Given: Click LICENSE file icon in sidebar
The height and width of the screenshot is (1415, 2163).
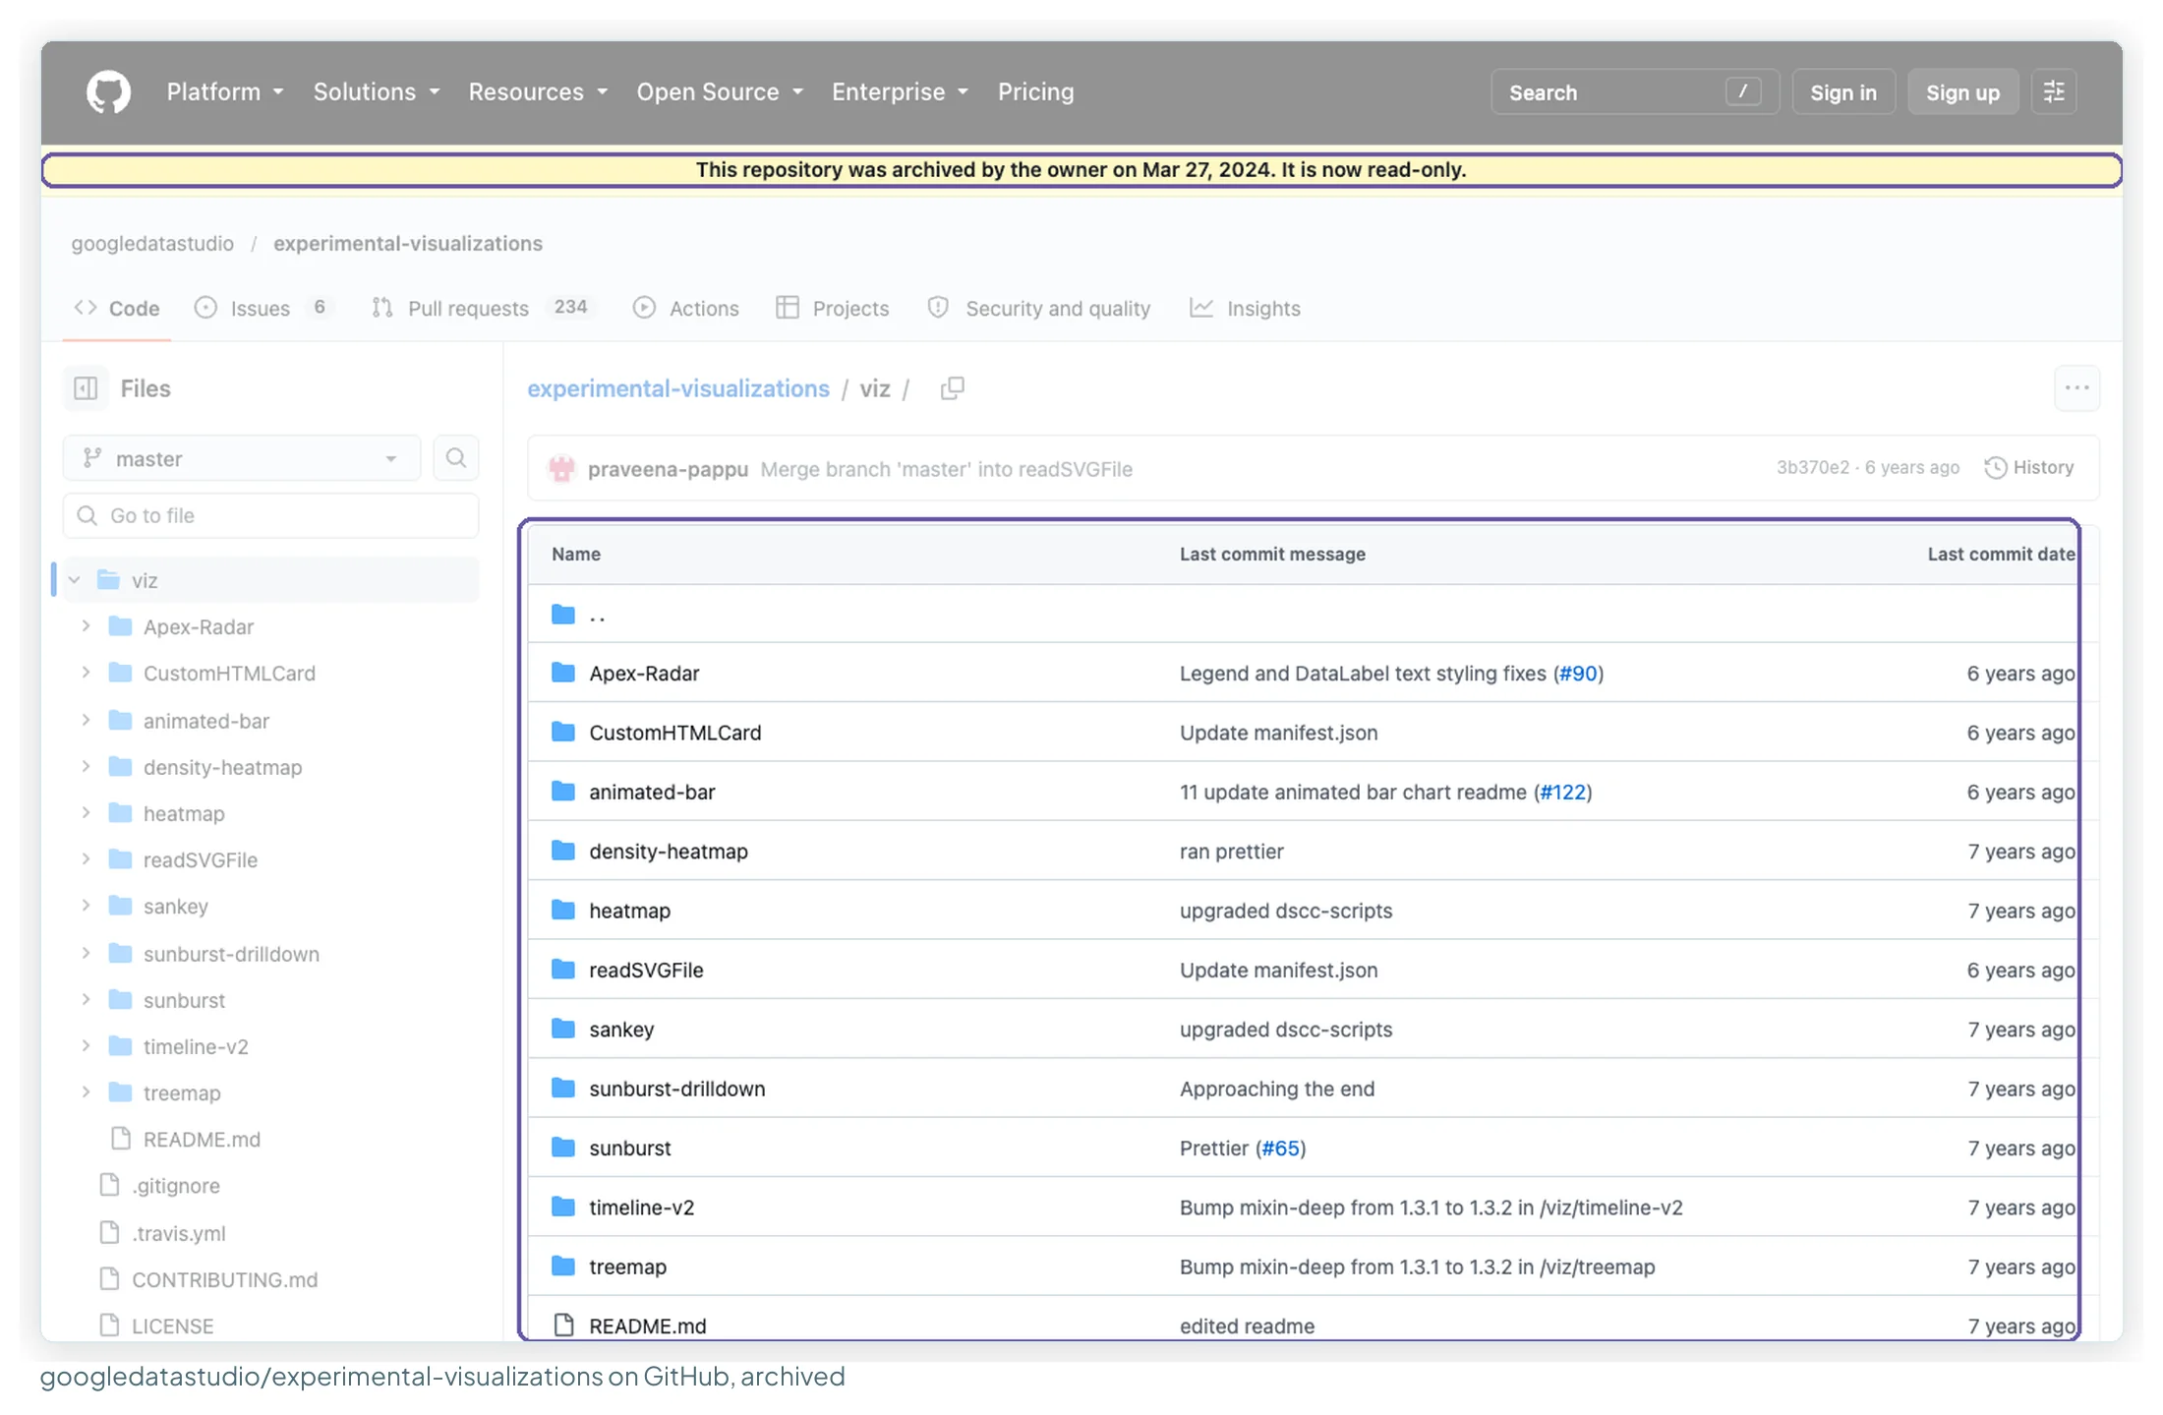Looking at the screenshot, I should click(110, 1326).
